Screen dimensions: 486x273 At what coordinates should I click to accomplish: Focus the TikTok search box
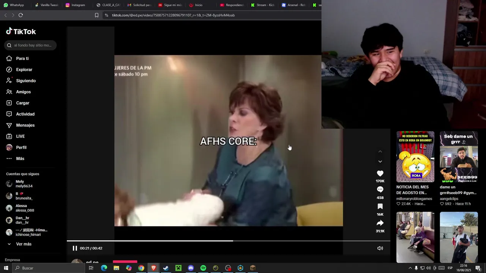click(x=30, y=45)
